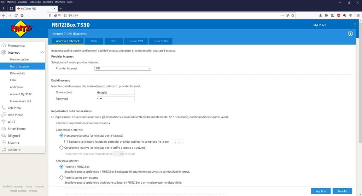Click the Applica button
This screenshot has width=362, height=196.
click(321, 191)
